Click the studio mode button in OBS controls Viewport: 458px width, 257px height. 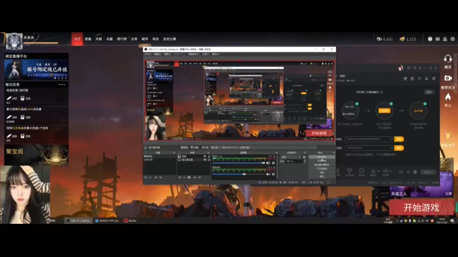tap(322, 168)
